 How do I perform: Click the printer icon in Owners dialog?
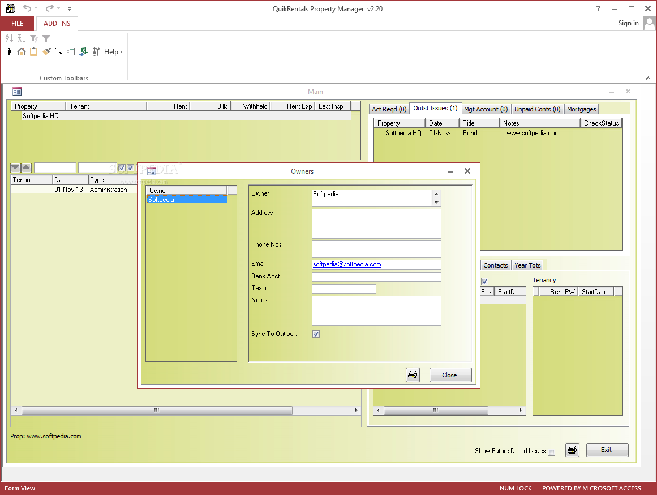(413, 375)
